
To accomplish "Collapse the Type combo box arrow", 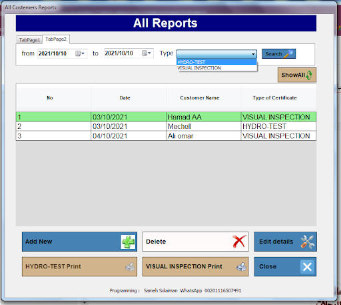I will (x=253, y=54).
